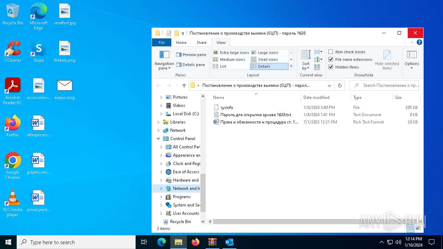Screen dimensions: 443x249
Task: Expand the Pictures tree node
Action: (161, 97)
